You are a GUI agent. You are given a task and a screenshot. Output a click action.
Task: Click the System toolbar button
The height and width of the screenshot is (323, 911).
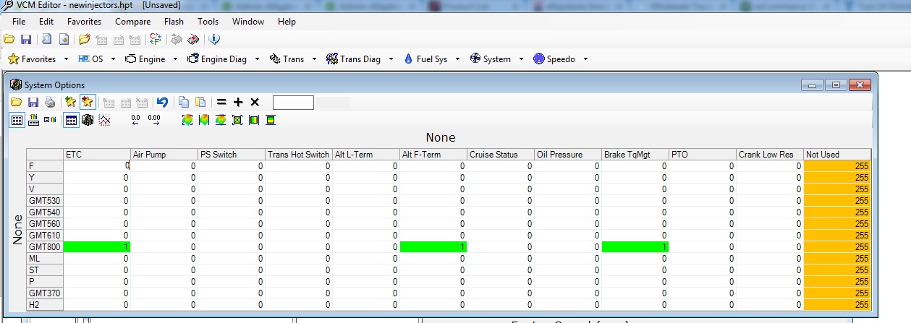click(x=491, y=59)
